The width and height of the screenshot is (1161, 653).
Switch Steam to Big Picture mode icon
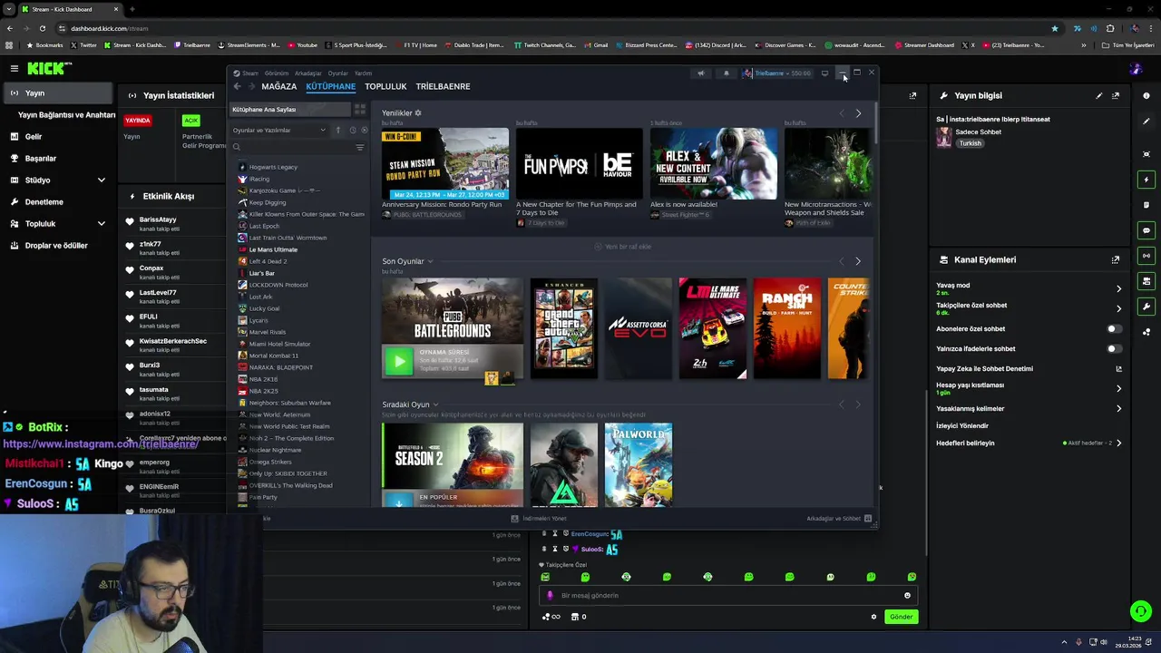pos(824,73)
